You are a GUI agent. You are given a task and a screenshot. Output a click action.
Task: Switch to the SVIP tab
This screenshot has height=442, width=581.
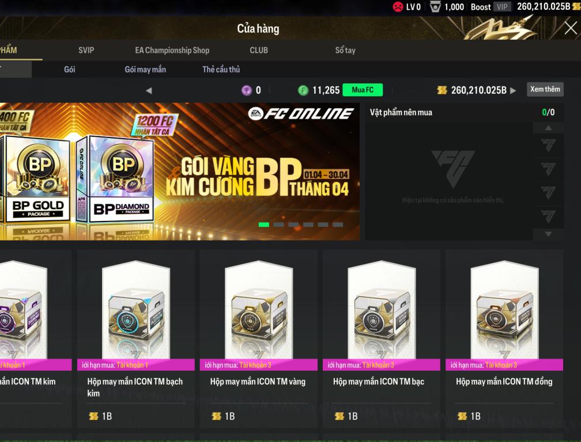click(86, 50)
